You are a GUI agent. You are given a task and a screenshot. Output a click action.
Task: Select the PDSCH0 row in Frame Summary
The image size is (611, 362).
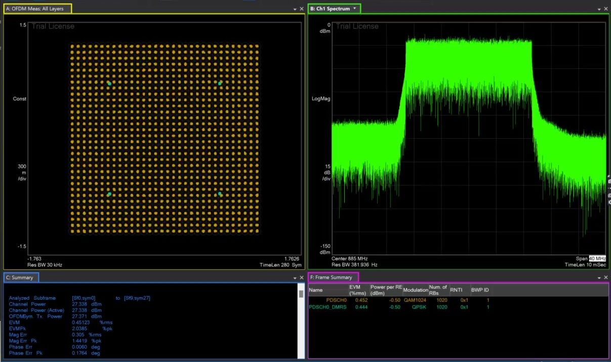[x=336, y=300]
